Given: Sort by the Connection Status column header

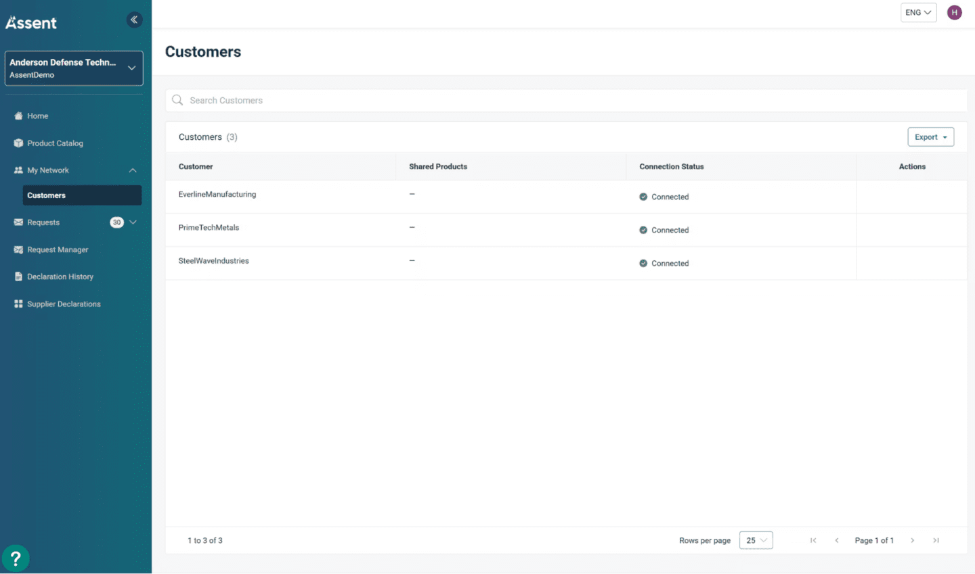Looking at the screenshot, I should point(671,166).
